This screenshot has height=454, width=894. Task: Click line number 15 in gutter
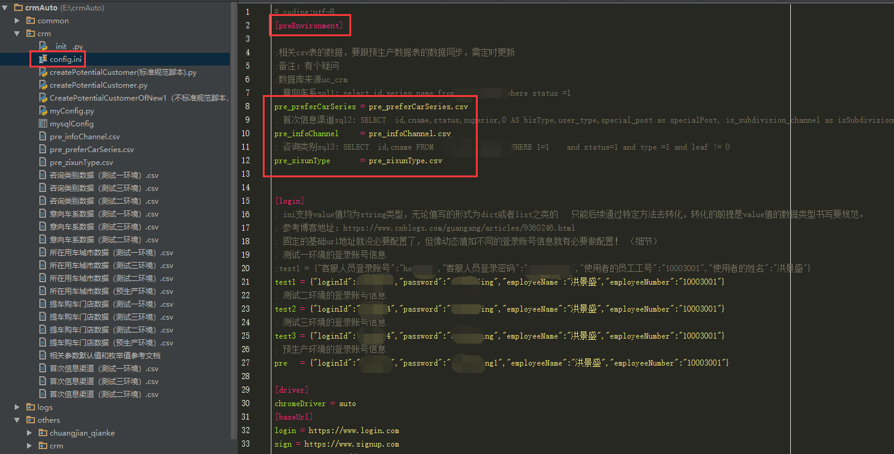[x=246, y=201]
